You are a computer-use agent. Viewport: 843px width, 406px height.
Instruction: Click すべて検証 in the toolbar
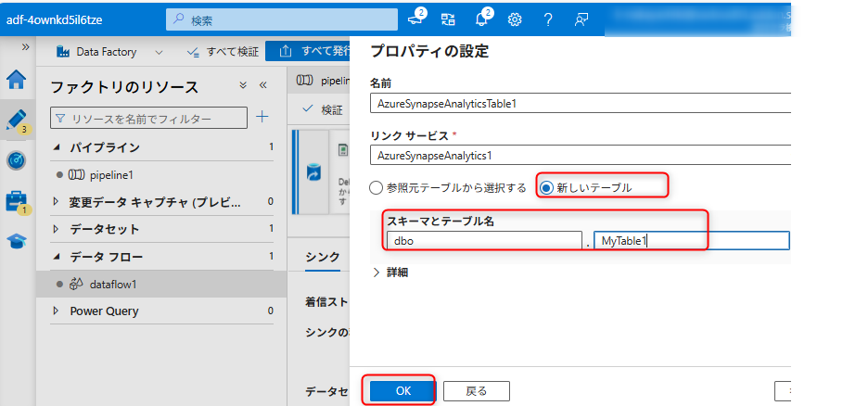(223, 52)
